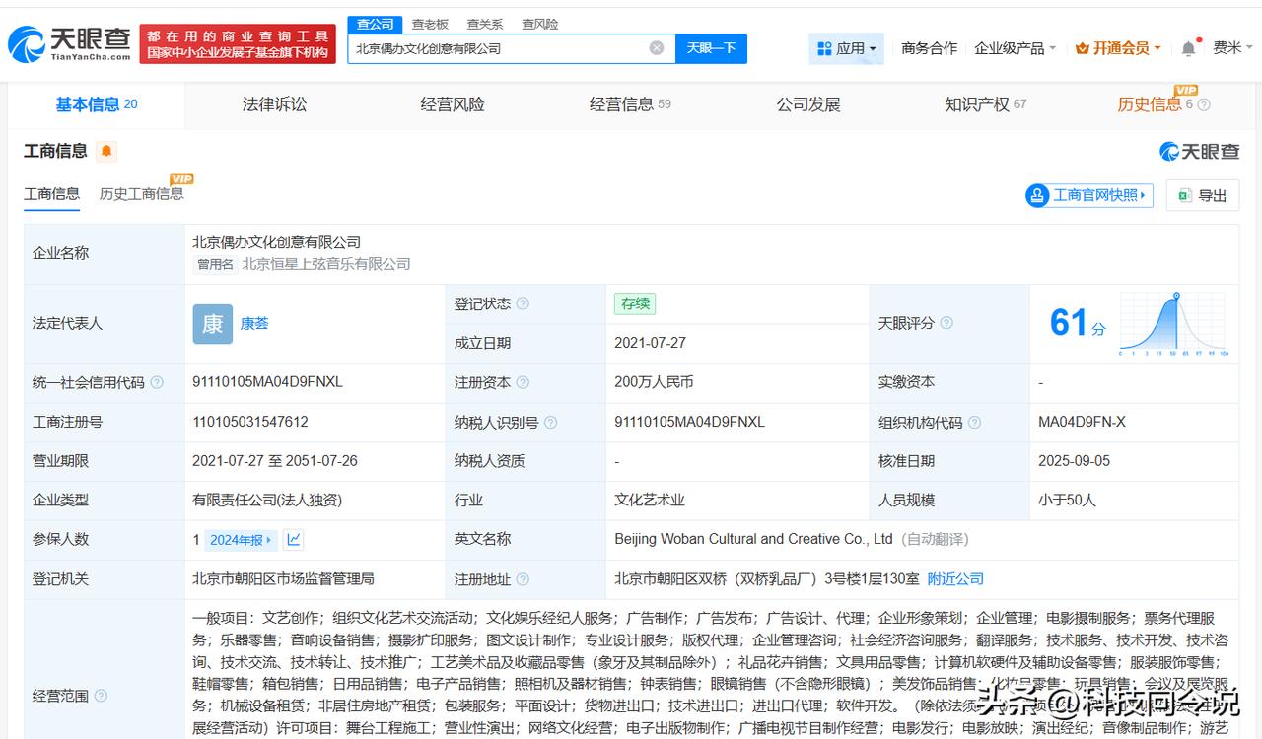Screen dimensions: 1262x739
Task: Click the 天眼一下 search button
Action: point(711,48)
